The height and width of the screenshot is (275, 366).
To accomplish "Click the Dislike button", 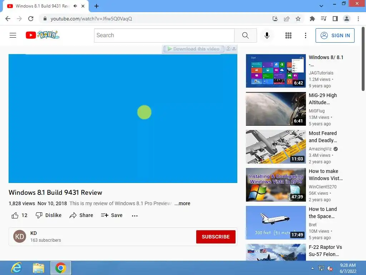I will click(49, 215).
